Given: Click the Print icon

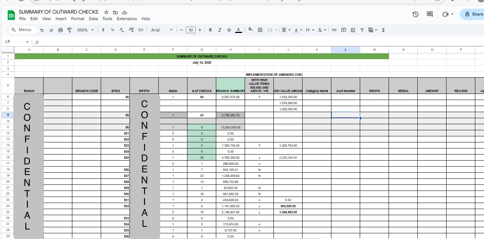Looking at the screenshot, I should pyautogui.click(x=60, y=30).
